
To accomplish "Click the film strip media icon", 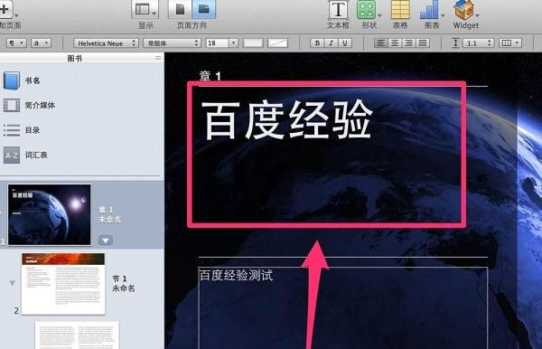I will tap(12, 105).
